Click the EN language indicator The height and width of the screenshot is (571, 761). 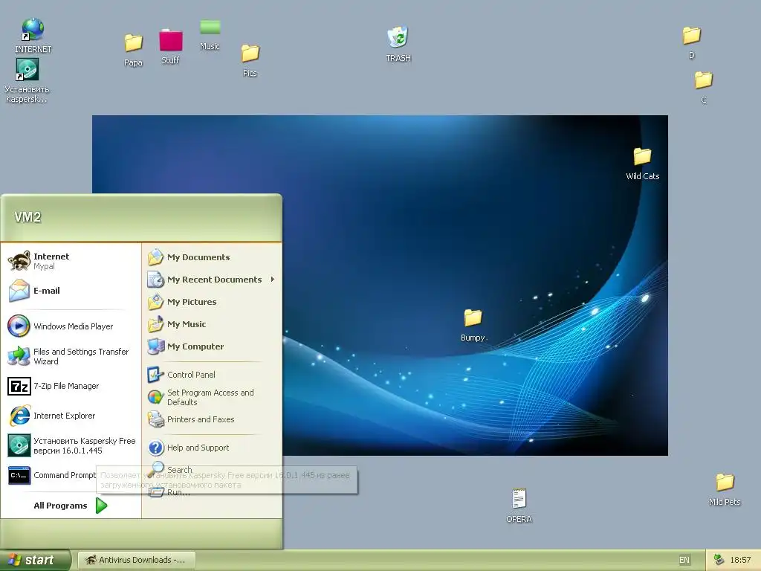coord(684,561)
